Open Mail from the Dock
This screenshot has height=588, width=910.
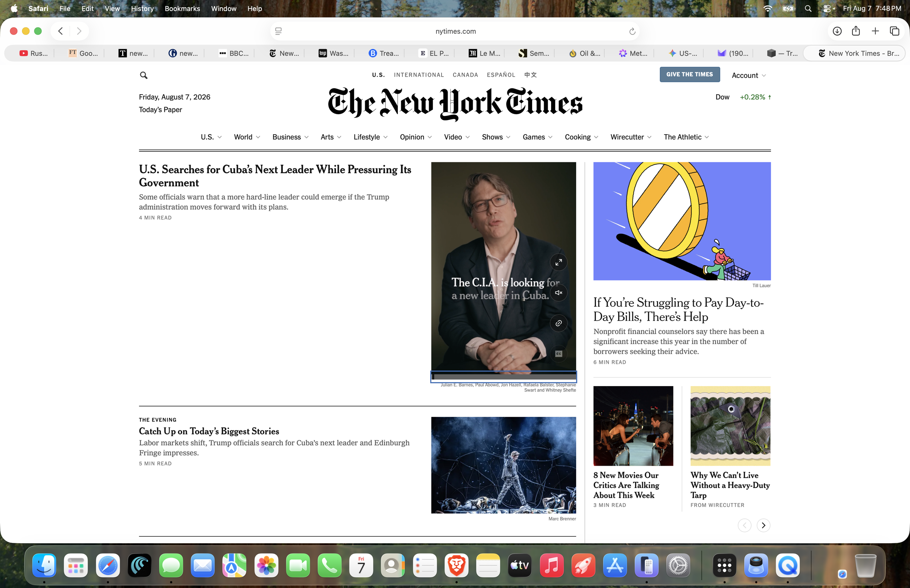coord(203,565)
